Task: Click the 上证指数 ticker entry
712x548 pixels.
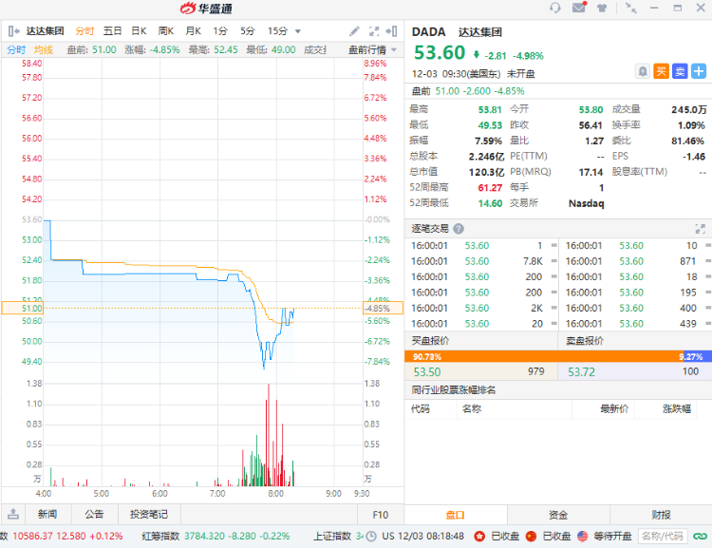Action: 338,537
